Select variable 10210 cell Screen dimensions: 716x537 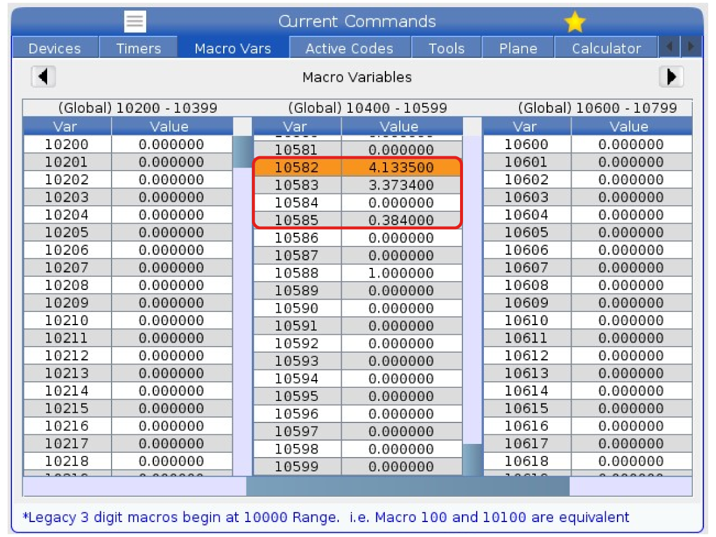click(x=67, y=320)
